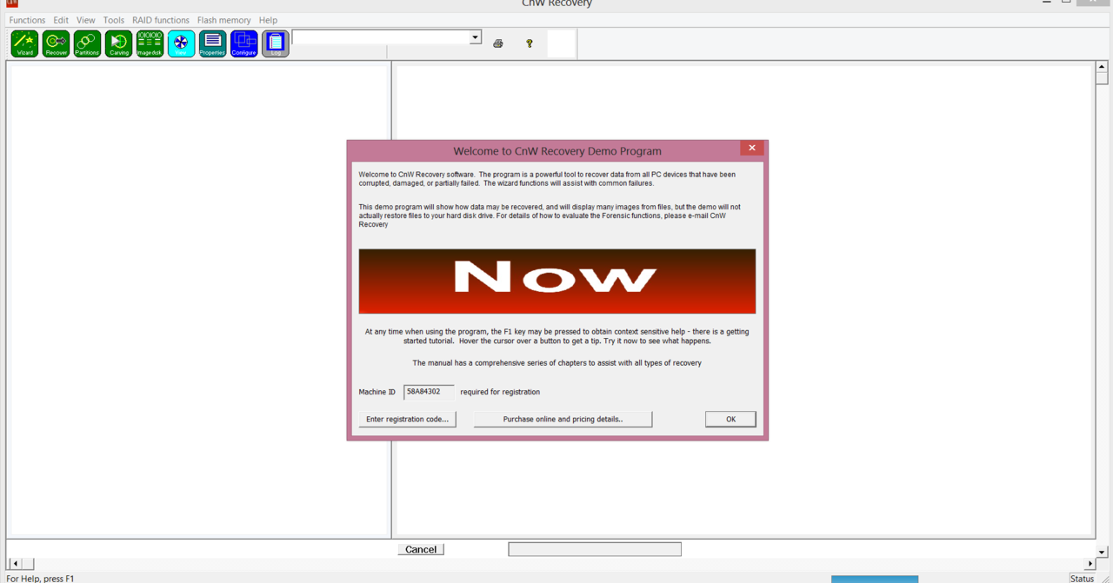Open the Functions menu
This screenshot has width=1113, height=583.
(x=27, y=20)
